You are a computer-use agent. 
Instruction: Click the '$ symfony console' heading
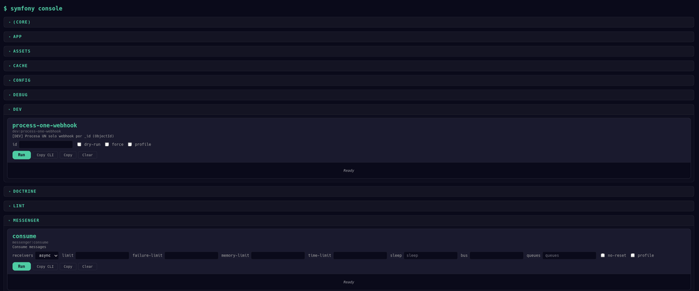[33, 8]
